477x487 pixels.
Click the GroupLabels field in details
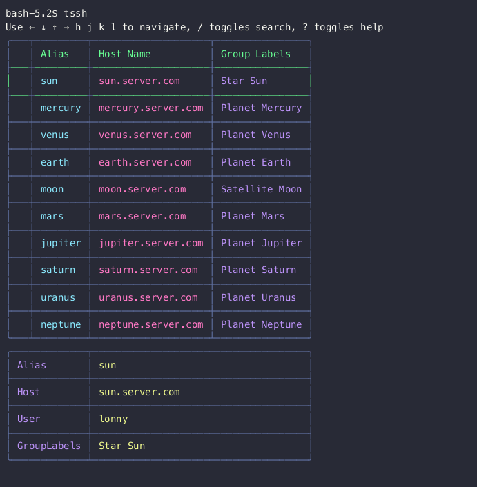tap(49, 446)
